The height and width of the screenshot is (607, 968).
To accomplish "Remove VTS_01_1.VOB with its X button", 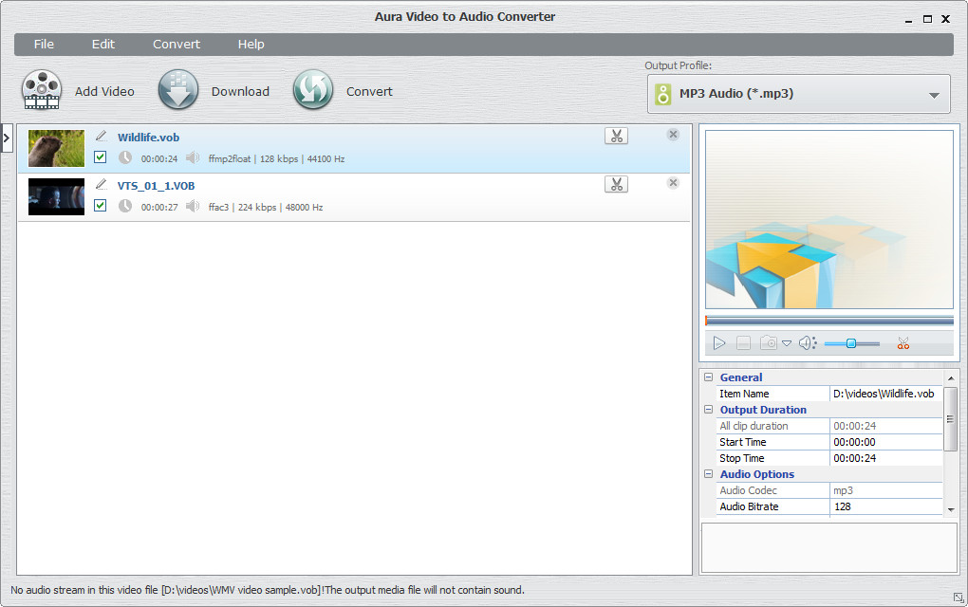I will click(x=673, y=182).
